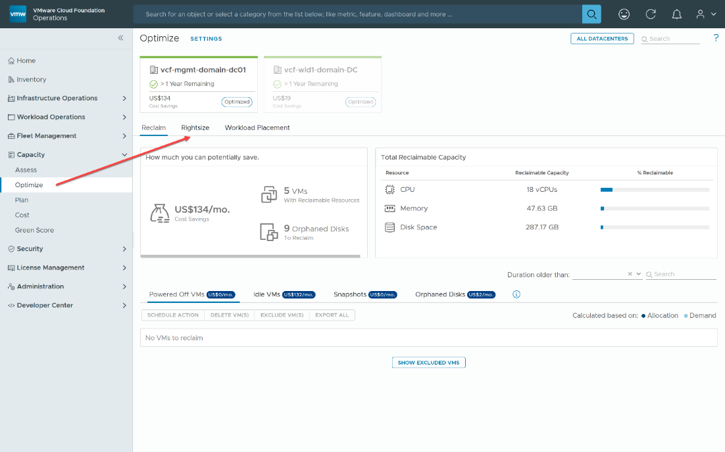Open the notifications bell icon
This screenshot has width=725, height=452.
click(676, 14)
